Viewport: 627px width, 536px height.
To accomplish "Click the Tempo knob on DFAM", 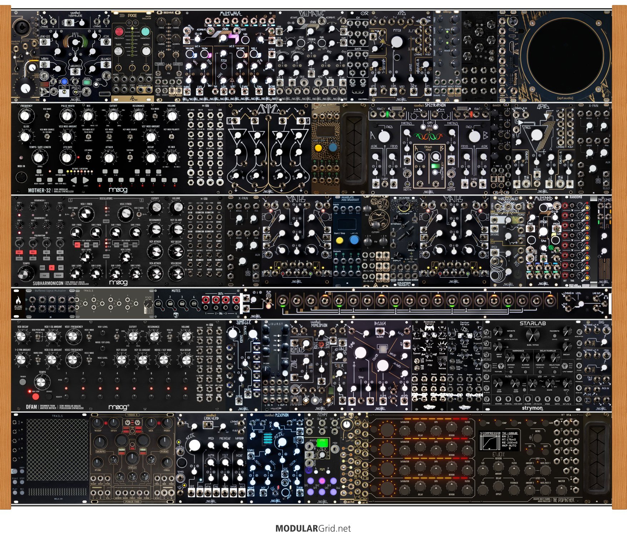I will point(41,383).
